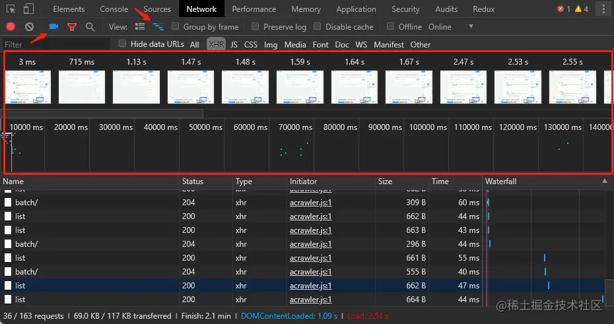The width and height of the screenshot is (614, 324).
Task: Toggle the overview waterfall view icon
Action: point(158,26)
